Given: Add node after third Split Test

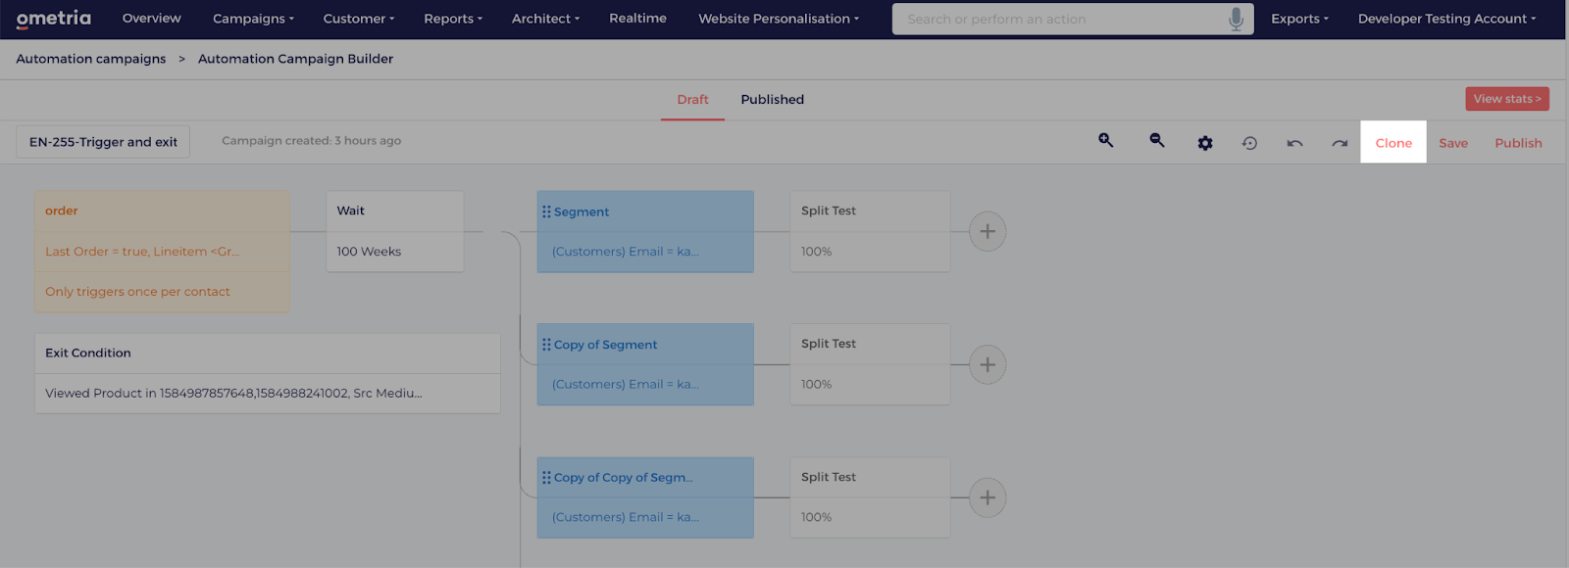Looking at the screenshot, I should click(987, 497).
